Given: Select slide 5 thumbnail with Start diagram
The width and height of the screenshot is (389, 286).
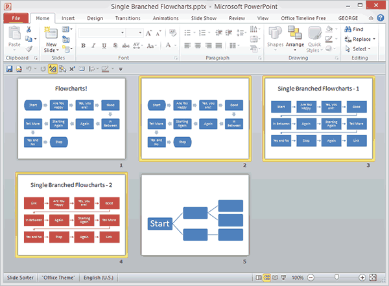Looking at the screenshot, I should tap(195, 215).
